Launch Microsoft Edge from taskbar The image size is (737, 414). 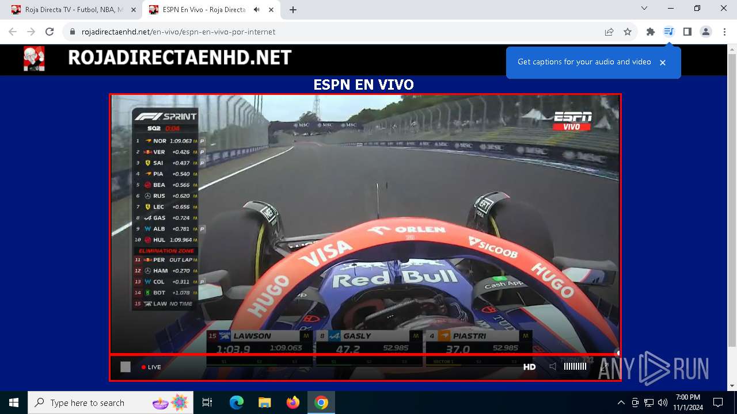(237, 402)
